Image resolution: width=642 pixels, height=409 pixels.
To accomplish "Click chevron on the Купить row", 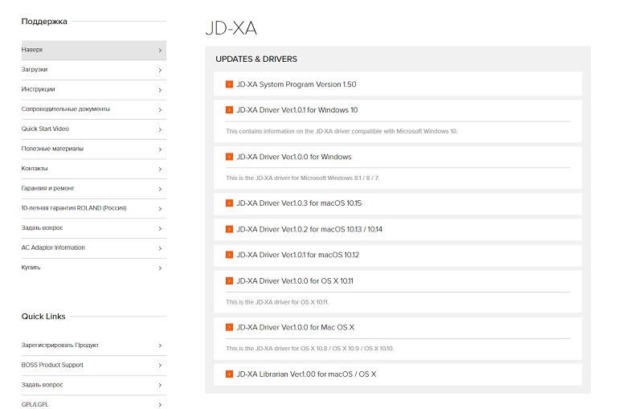I will pos(160,268).
